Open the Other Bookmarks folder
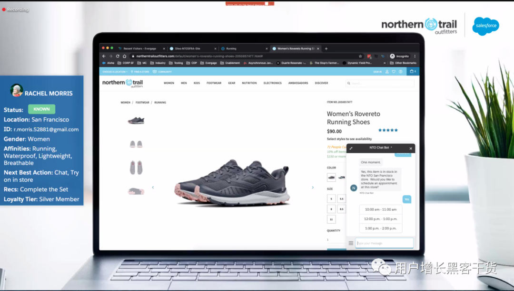Image resolution: width=514 pixels, height=291 pixels. (x=403, y=63)
